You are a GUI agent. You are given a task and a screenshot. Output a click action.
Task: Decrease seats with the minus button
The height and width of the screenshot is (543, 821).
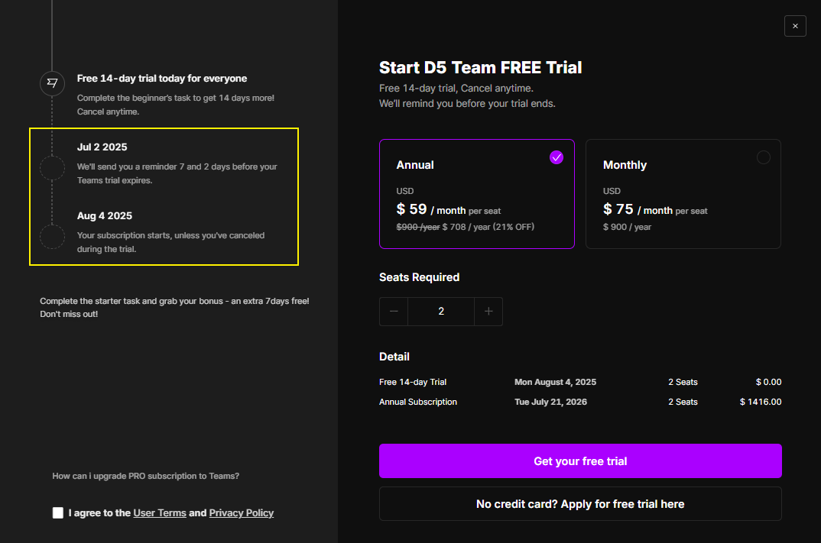point(394,312)
